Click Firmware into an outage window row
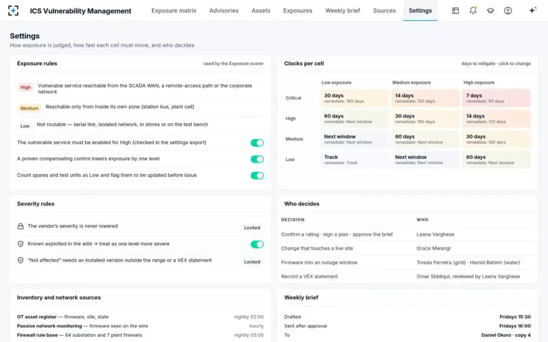This screenshot has height=342, width=548. coord(407,263)
